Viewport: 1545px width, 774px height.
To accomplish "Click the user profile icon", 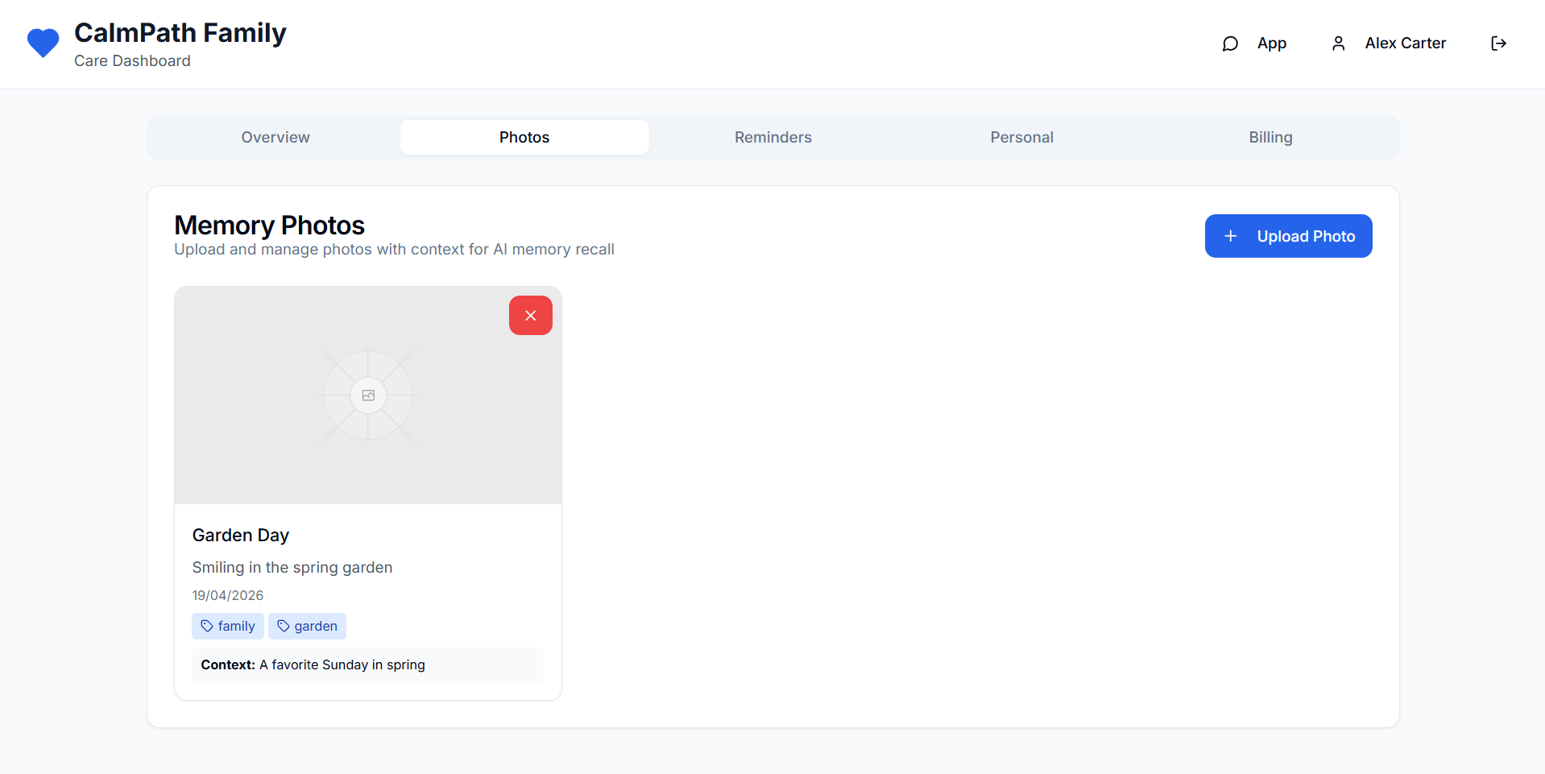I will point(1338,43).
